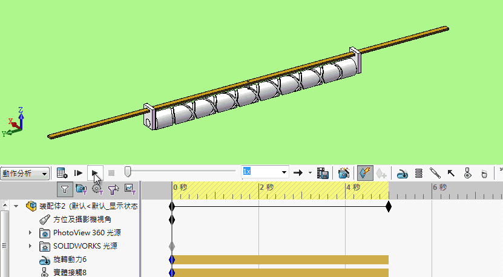Open the 1x playback speed dropdown
Screen dimensions: 503x277
[284, 172]
